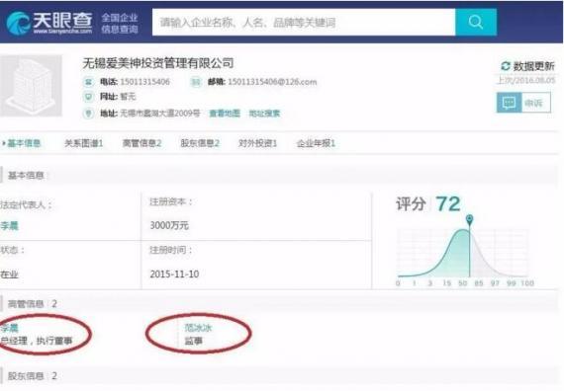Click the email address 15011315406@126.com
The image size is (564, 391).
click(x=272, y=82)
